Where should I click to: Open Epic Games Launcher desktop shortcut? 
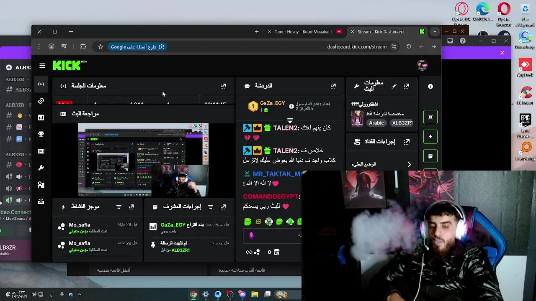pyautogui.click(x=525, y=125)
